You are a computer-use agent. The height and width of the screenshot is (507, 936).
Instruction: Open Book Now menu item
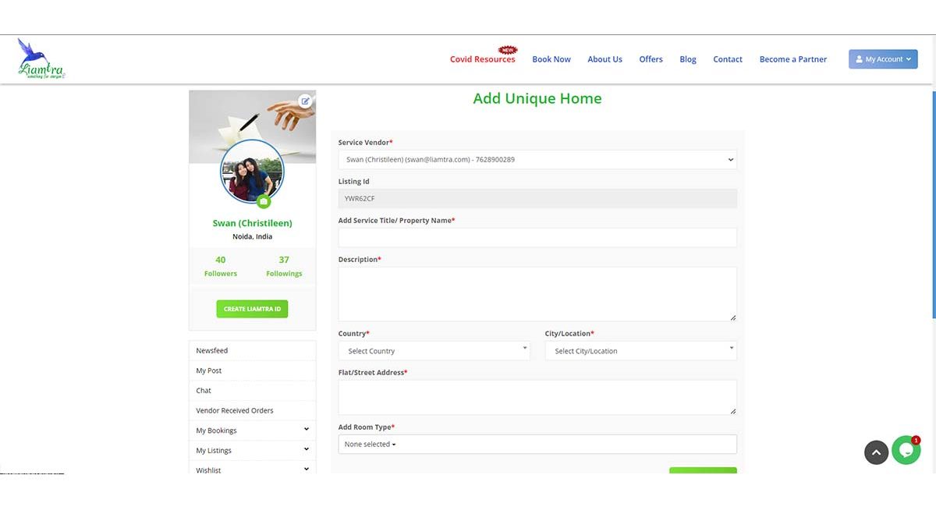point(551,59)
